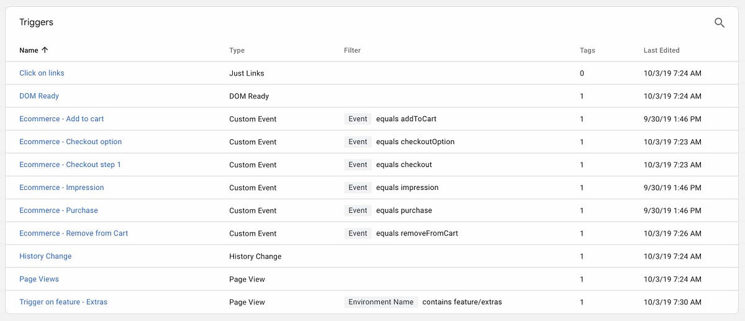Viewport: 745px width, 321px height.
Task: Open Ecommerce - Add to cart trigger
Action: [61, 119]
